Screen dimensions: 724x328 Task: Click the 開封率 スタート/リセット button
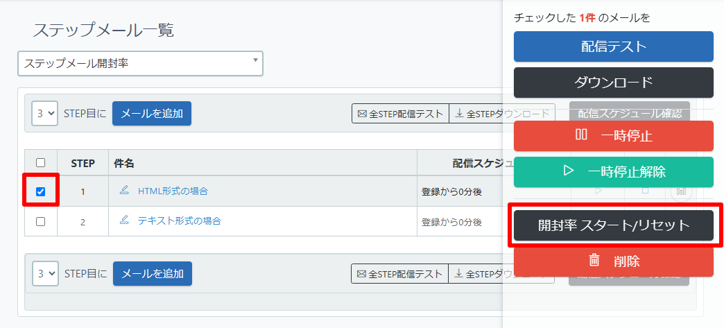614,225
